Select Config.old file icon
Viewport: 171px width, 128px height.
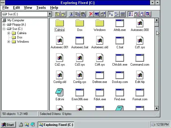(x=60, y=75)
